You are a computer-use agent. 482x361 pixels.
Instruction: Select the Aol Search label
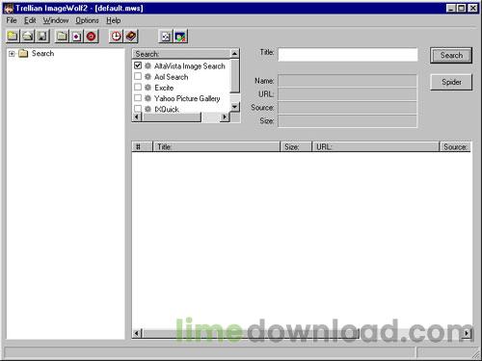click(x=171, y=77)
